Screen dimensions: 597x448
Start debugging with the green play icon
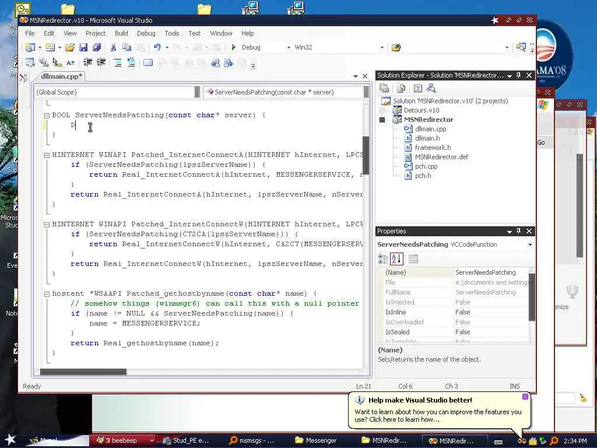click(234, 47)
